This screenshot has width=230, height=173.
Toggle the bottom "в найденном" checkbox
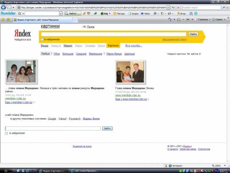tap(6, 133)
